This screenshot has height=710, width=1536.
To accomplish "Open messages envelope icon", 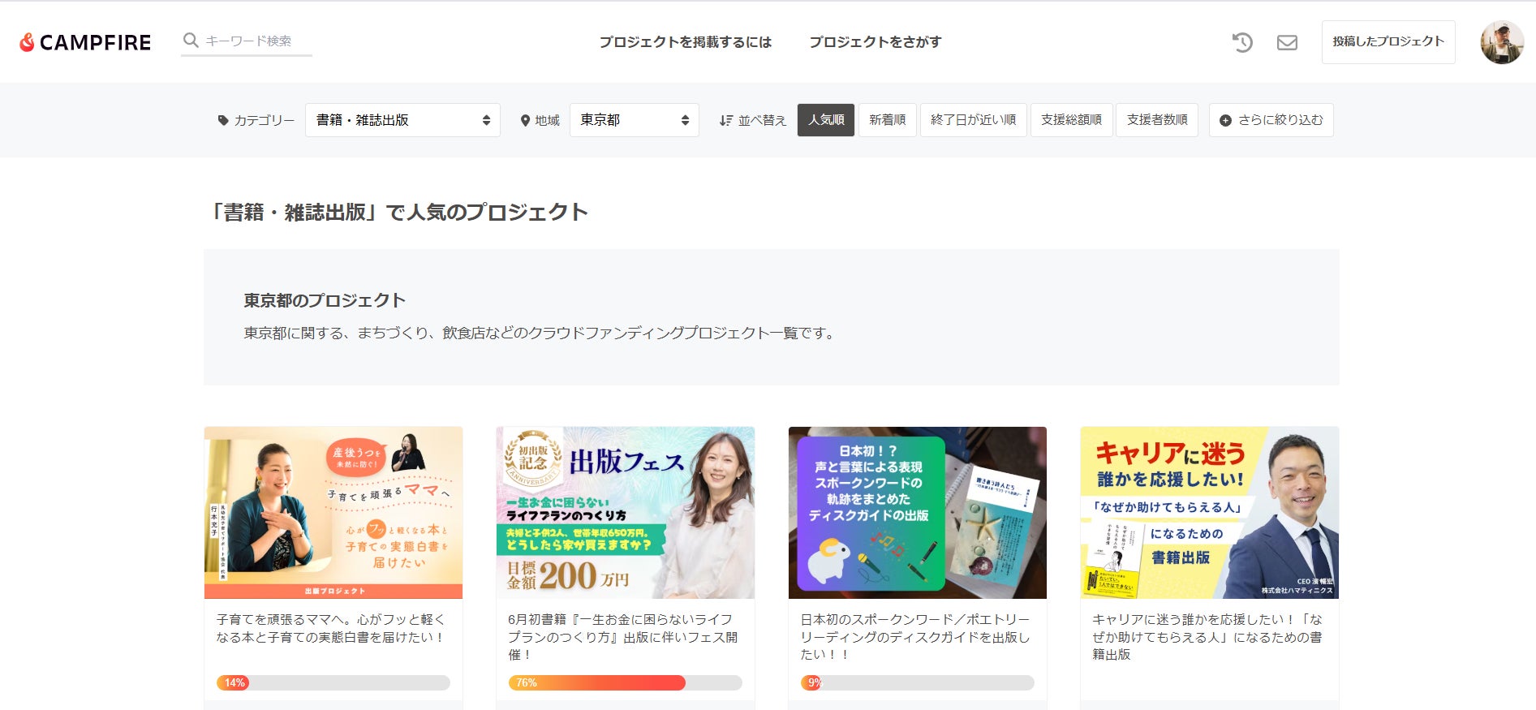I will coord(1287,42).
